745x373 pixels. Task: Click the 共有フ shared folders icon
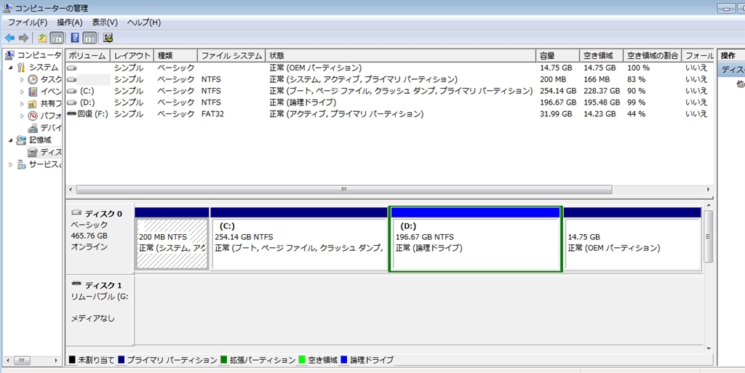pyautogui.click(x=32, y=104)
